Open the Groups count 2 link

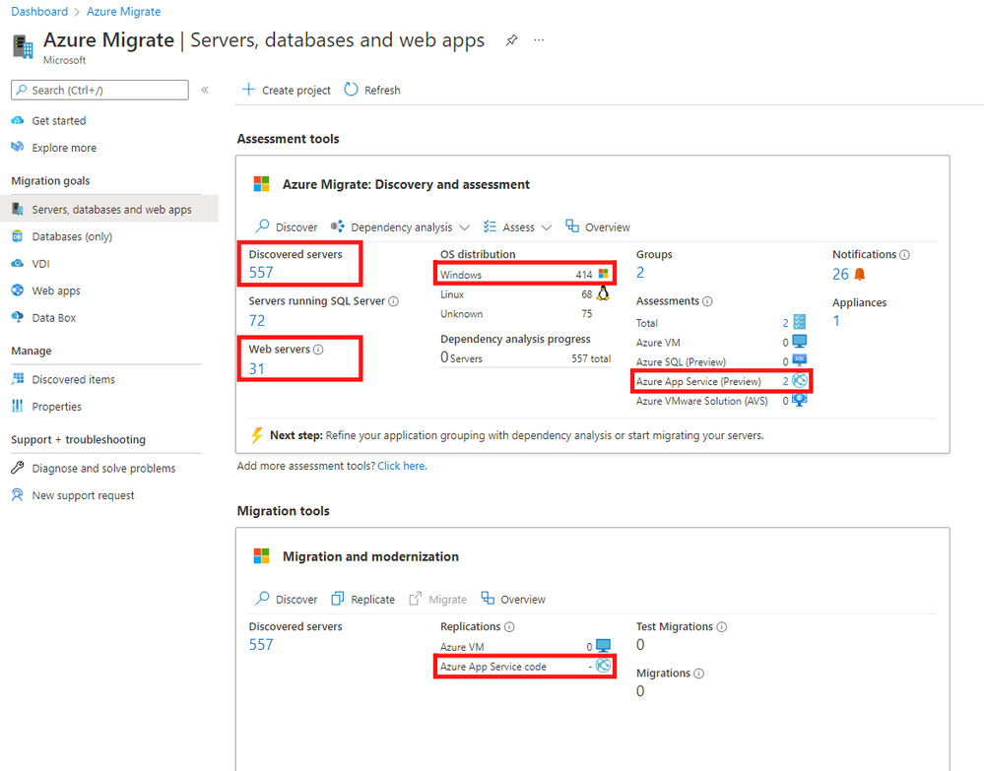(x=640, y=273)
